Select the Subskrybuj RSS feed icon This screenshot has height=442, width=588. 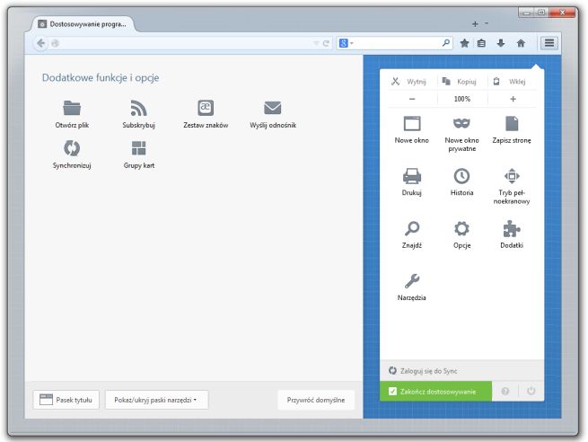point(138,108)
